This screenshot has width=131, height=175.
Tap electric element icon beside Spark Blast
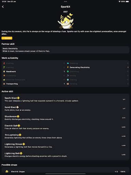(18, 98)
